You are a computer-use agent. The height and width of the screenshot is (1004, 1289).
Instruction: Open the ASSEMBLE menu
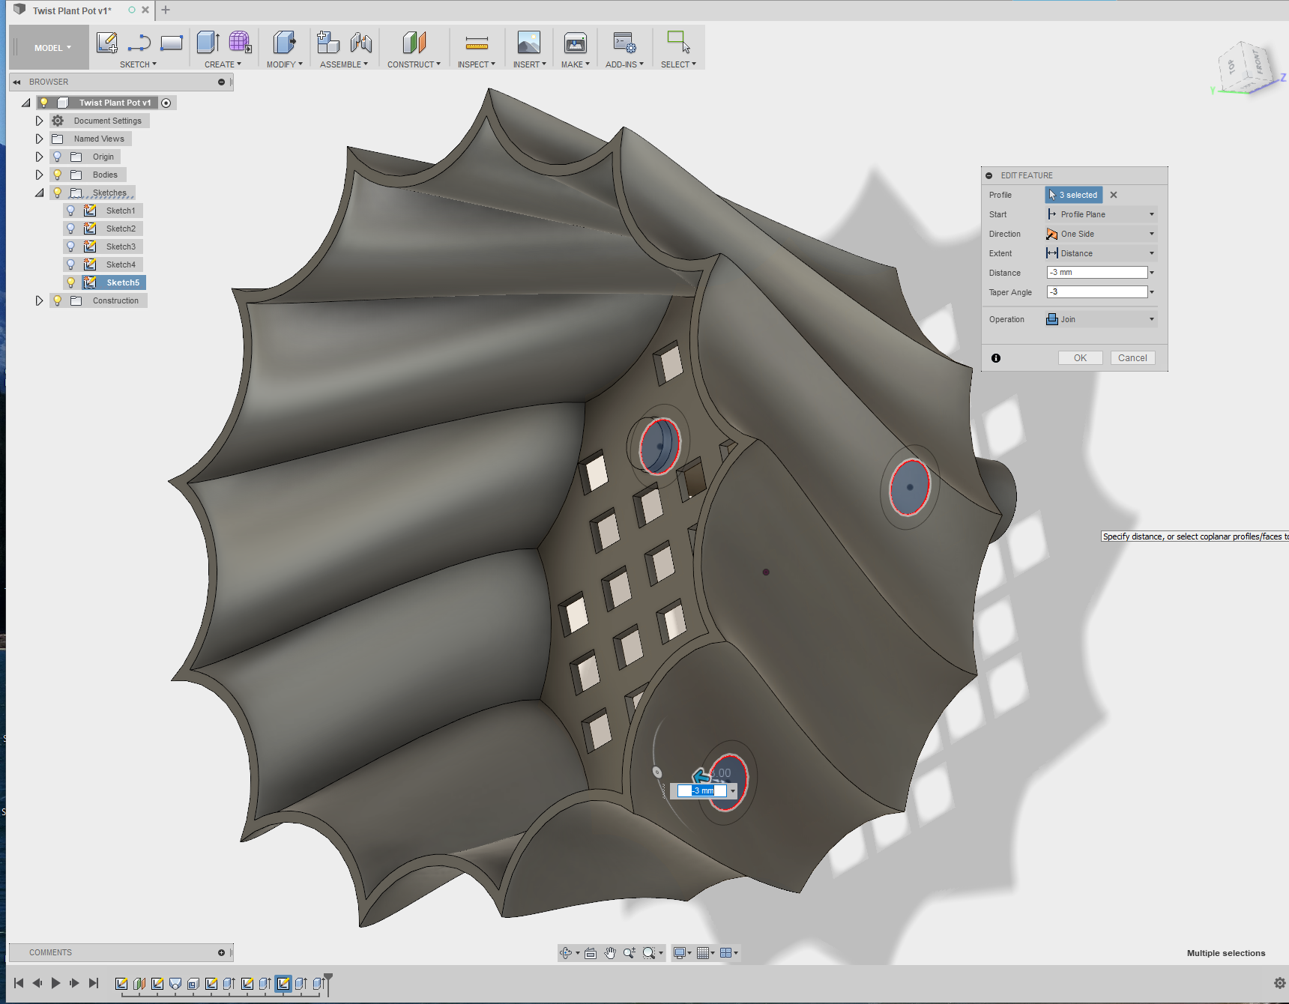pos(344,64)
